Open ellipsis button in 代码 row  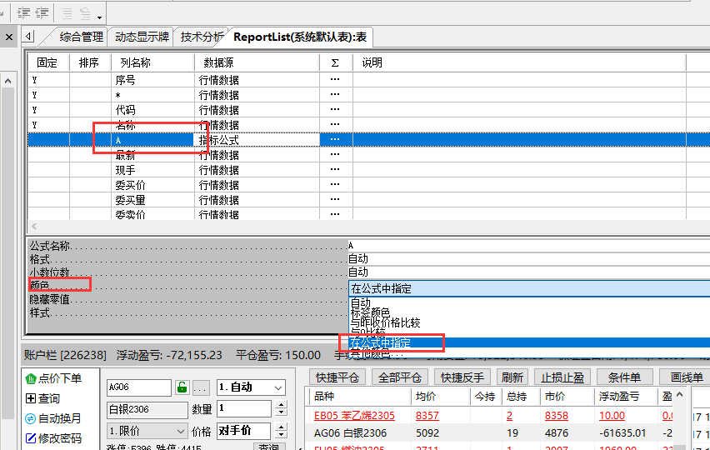click(x=335, y=109)
